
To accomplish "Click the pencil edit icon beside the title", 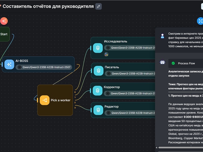I will click(x=98, y=6).
